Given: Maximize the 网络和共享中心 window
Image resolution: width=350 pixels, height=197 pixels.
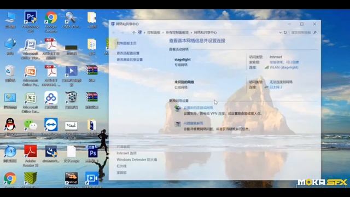Looking at the screenshot, I should [x=302, y=24].
